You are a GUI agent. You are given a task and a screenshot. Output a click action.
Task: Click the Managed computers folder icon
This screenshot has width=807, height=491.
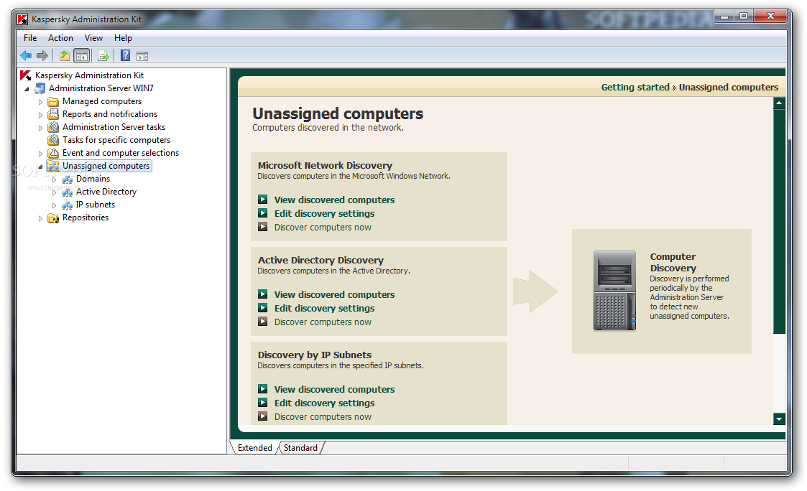(53, 101)
